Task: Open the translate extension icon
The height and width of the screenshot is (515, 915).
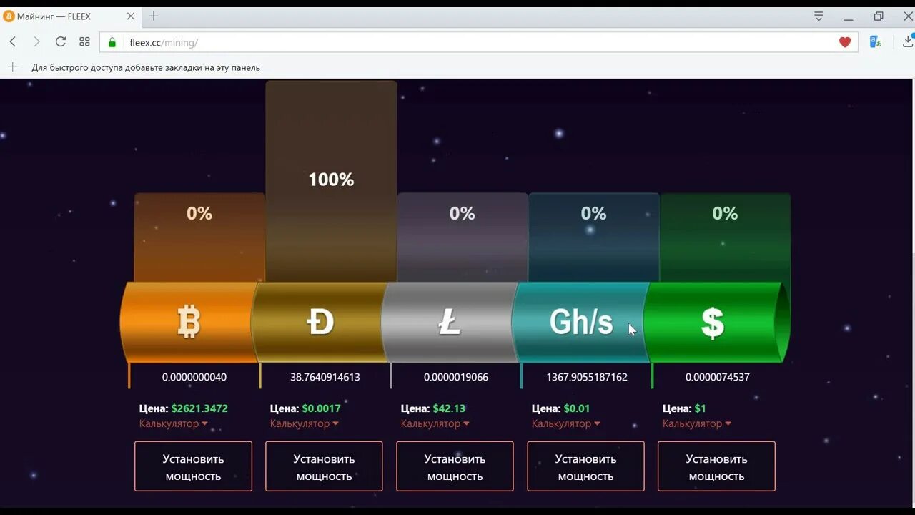Action: pyautogui.click(x=875, y=42)
